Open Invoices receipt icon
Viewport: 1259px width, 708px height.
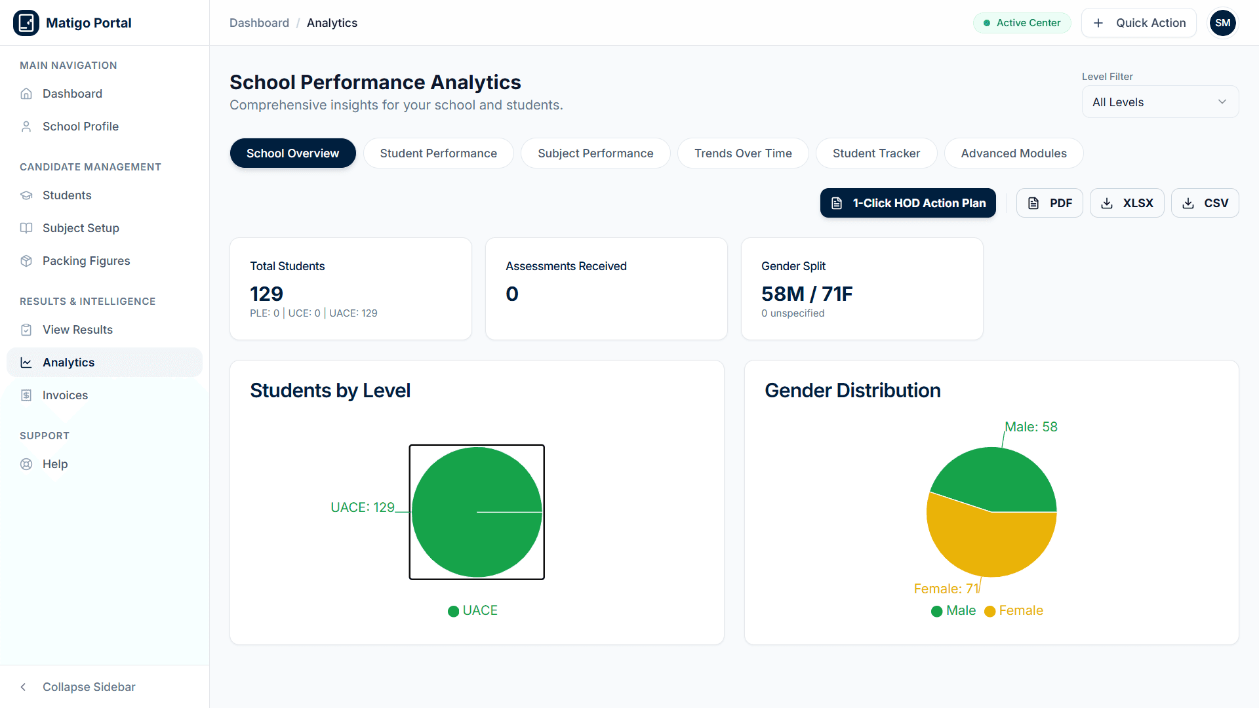26,395
